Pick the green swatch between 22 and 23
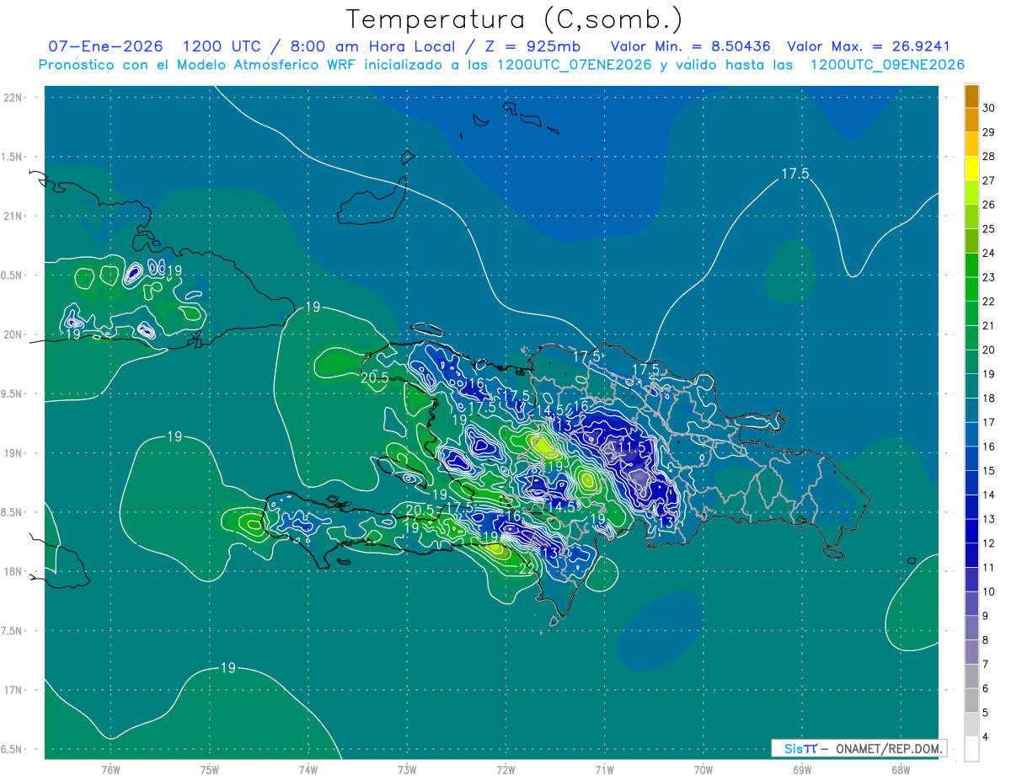The width and height of the screenshot is (1011, 781). (971, 289)
